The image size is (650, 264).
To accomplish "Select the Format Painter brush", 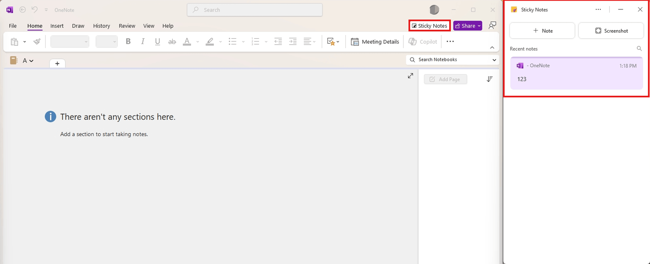I will [x=37, y=41].
